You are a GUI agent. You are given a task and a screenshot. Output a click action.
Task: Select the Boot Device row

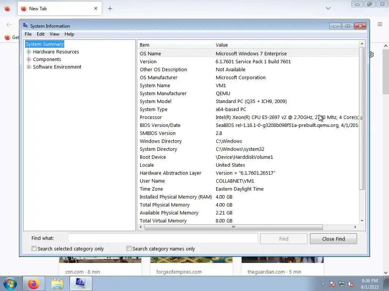point(248,157)
